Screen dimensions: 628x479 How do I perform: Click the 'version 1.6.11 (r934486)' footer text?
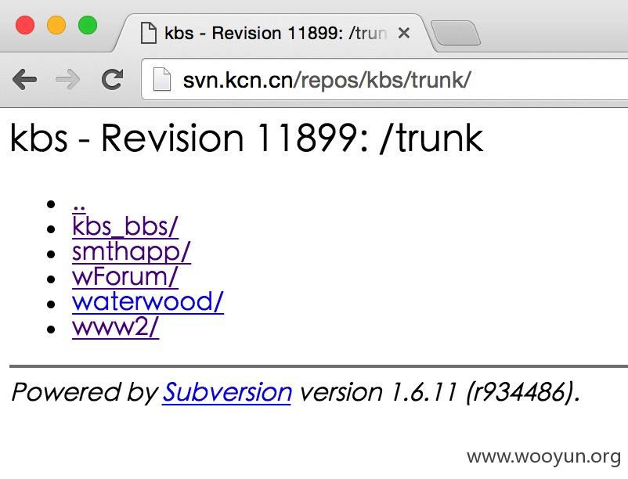439,392
